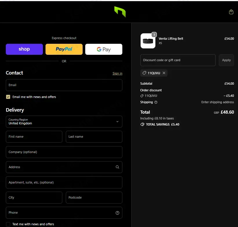Focus the City field
Screen dimensions: 238x227
tap(34, 197)
